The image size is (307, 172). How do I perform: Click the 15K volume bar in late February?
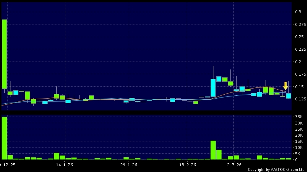pyautogui.click(x=213, y=150)
